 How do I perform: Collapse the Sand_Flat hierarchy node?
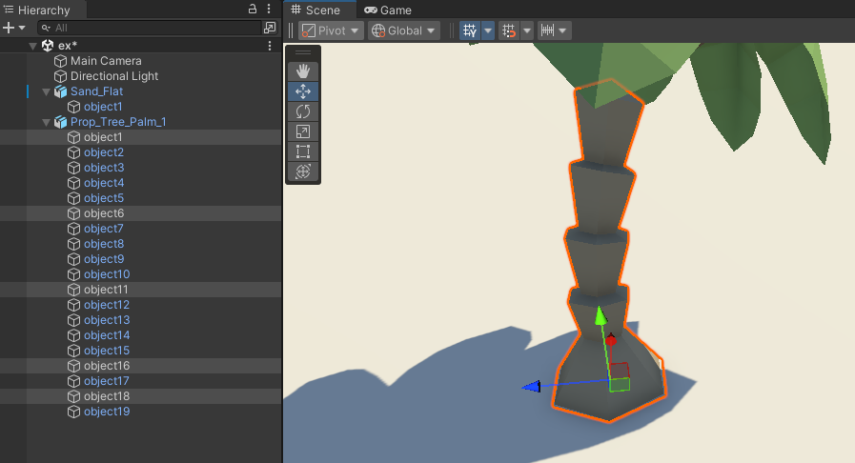click(47, 91)
